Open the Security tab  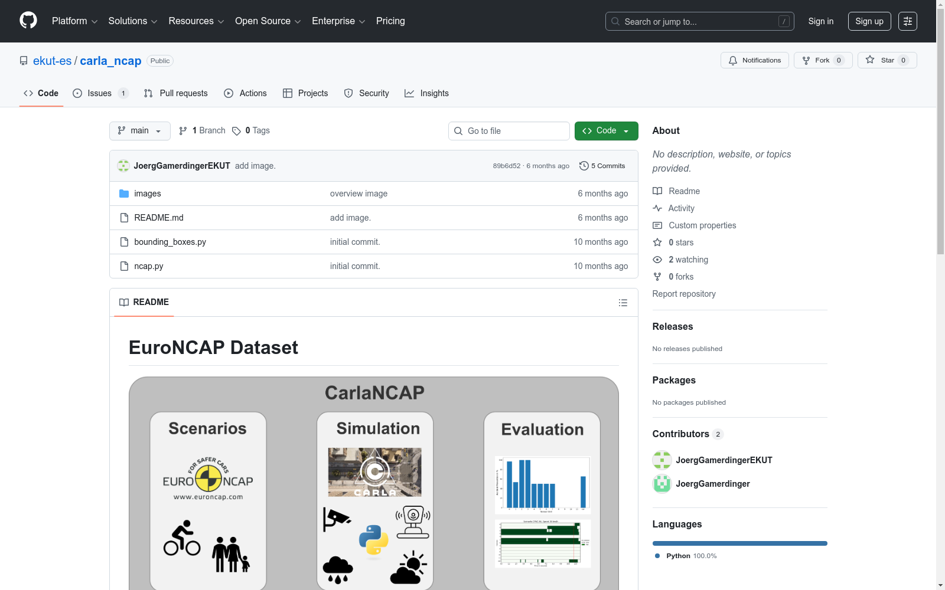coord(367,93)
